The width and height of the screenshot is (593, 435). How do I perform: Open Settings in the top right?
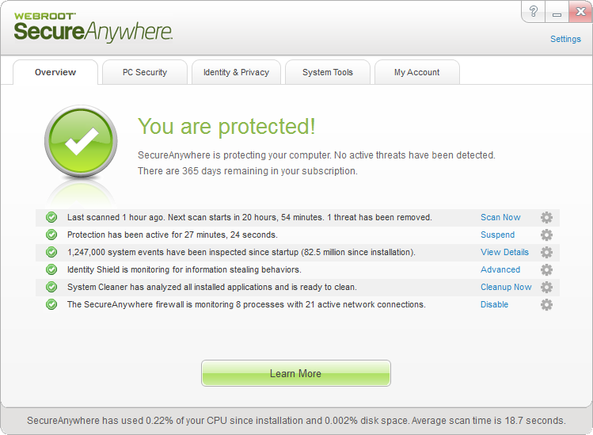[x=565, y=39]
